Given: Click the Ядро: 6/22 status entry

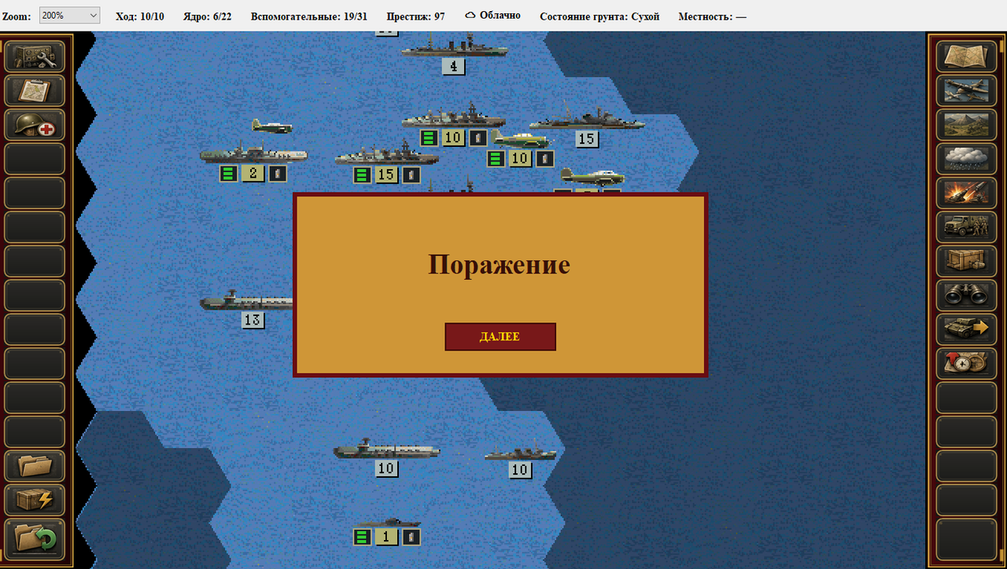Looking at the screenshot, I should pyautogui.click(x=208, y=16).
